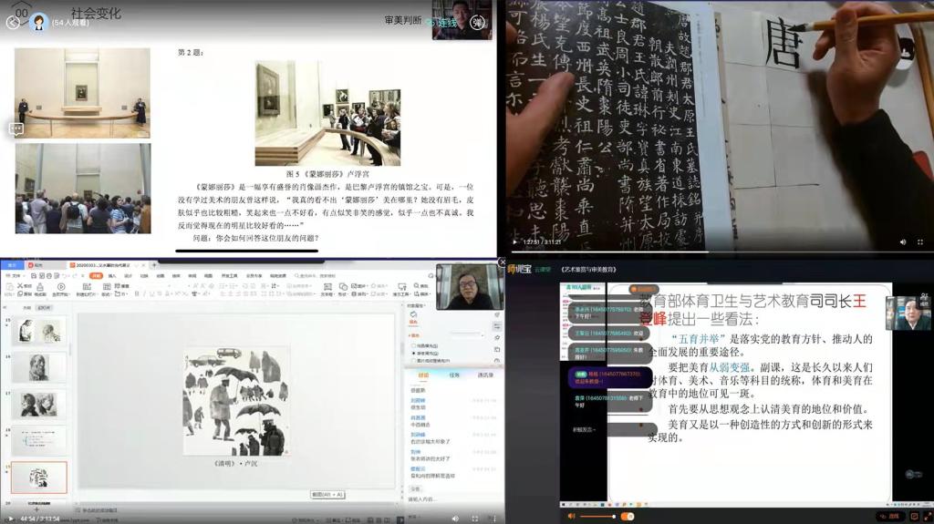Open the 设计 ribbon tab

coord(128,276)
